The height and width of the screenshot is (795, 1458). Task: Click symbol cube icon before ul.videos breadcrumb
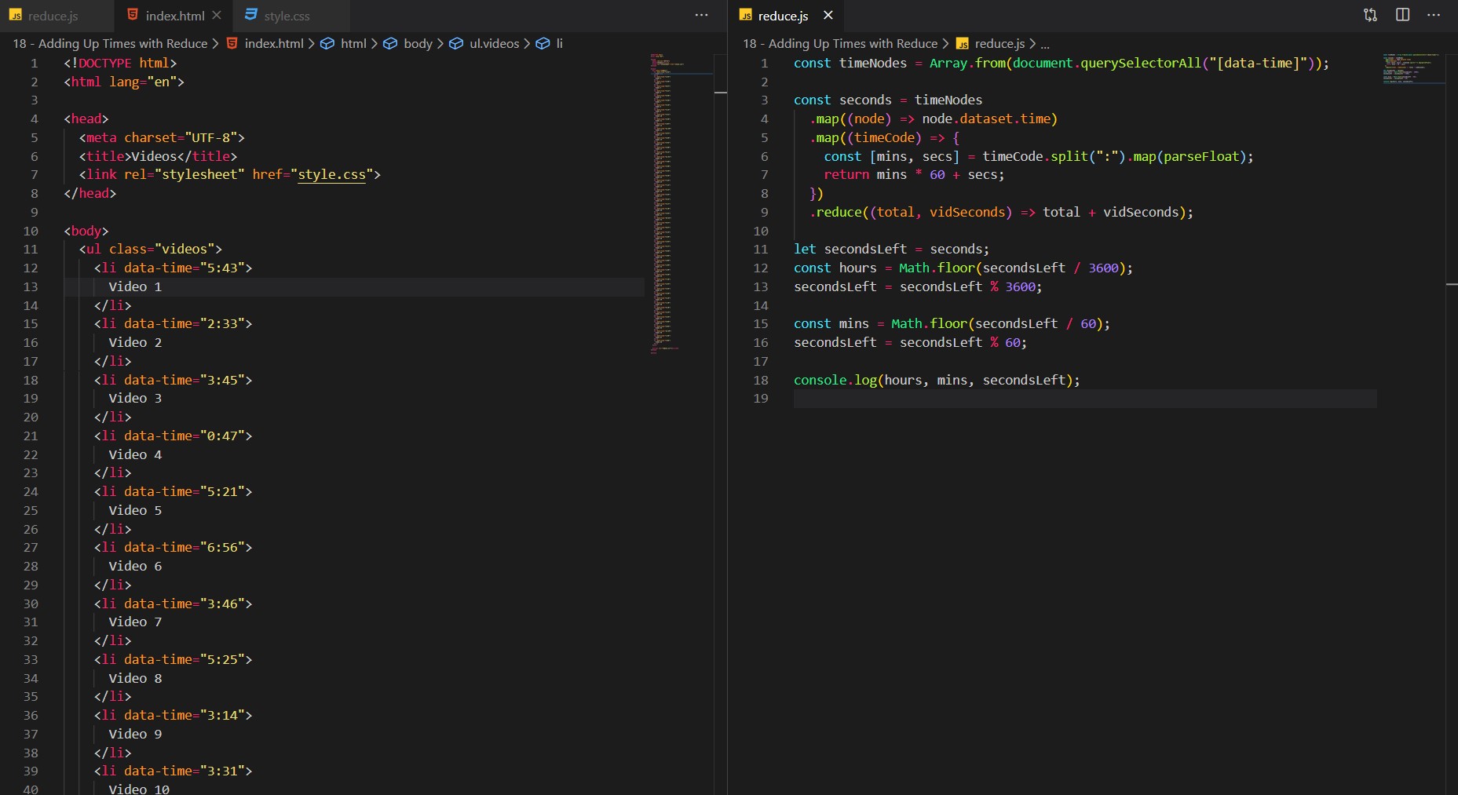pyautogui.click(x=456, y=44)
